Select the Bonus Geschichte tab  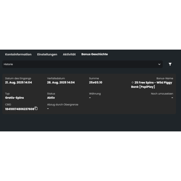point(94,54)
